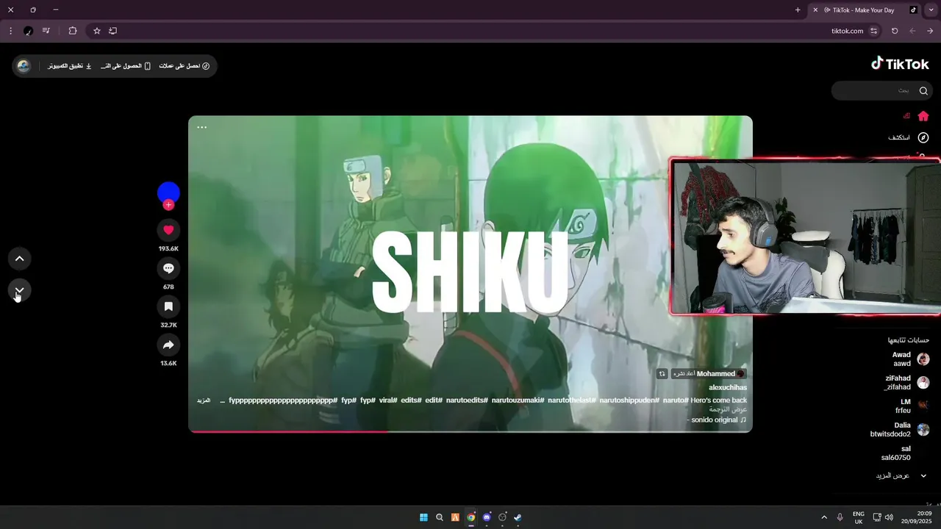The height and width of the screenshot is (529, 941).
Task: Click the TikTok logo
Action: (900, 64)
